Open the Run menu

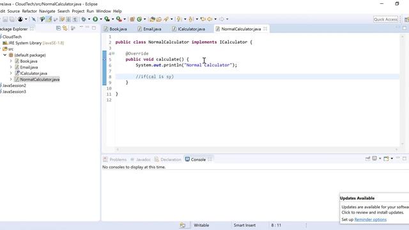tap(90, 11)
